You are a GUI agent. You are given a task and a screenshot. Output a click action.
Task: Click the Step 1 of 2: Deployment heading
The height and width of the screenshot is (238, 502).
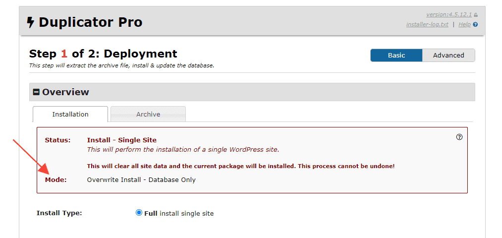103,54
